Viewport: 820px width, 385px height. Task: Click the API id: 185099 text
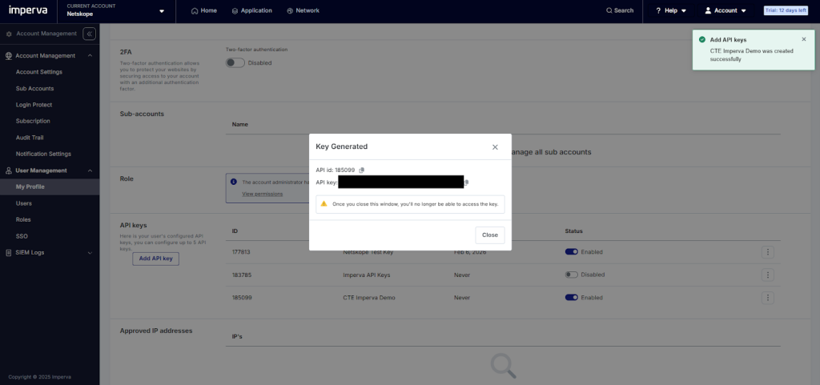pos(336,170)
